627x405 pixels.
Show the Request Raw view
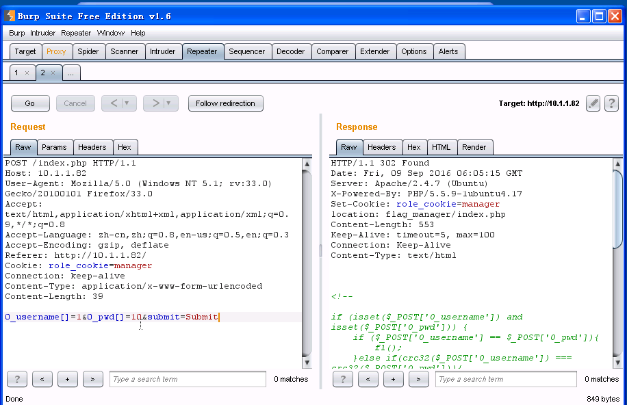point(23,147)
